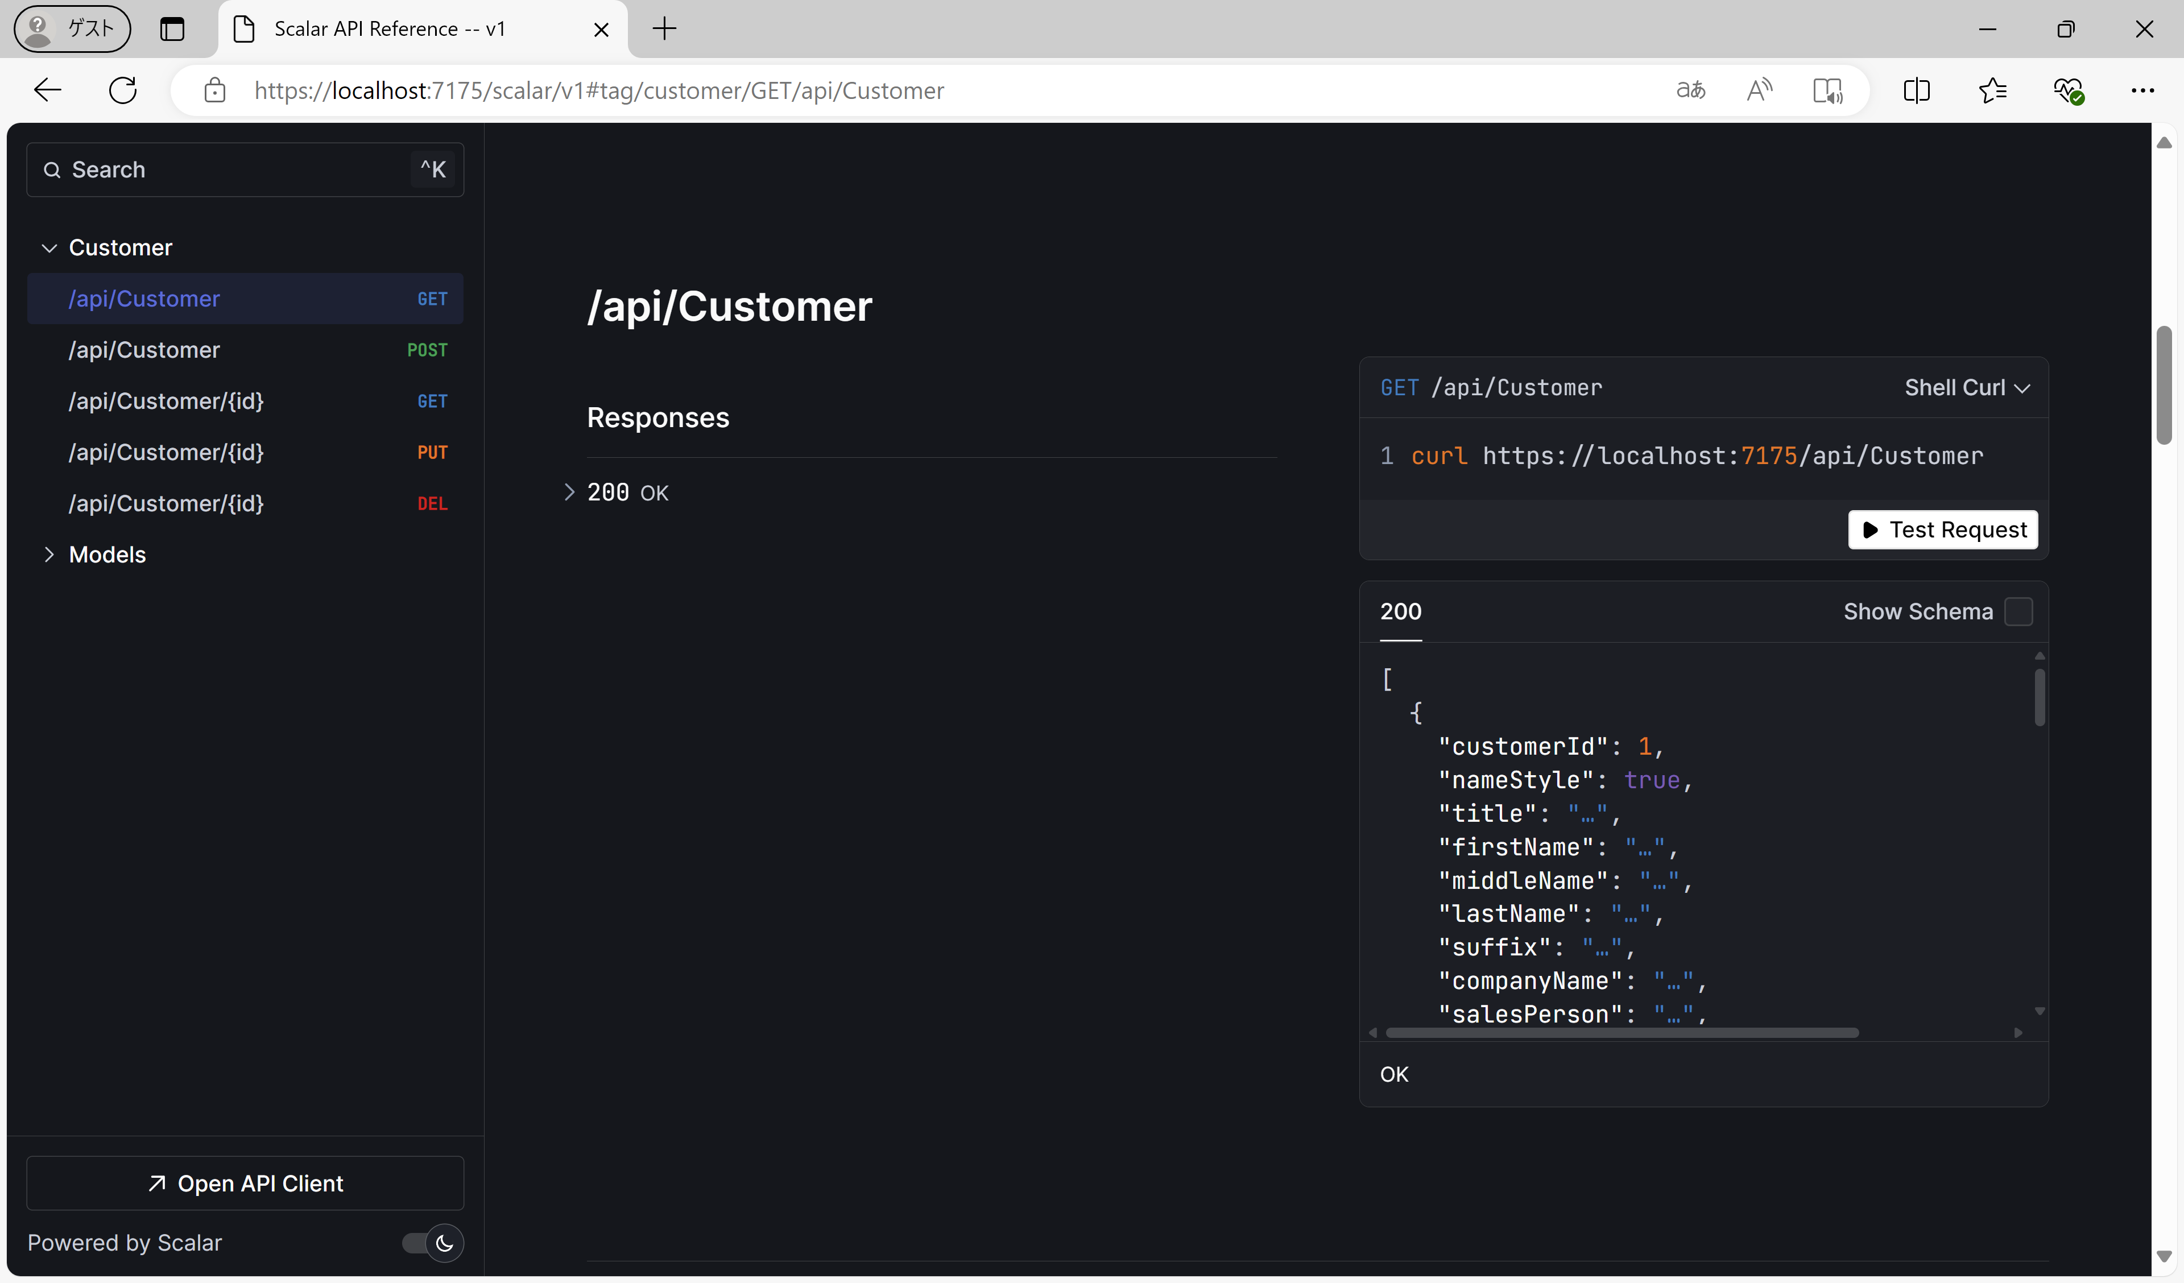Click the response JSON horizontal scrollbar
Screen dimensions: 2184x1283
[1622, 1032]
